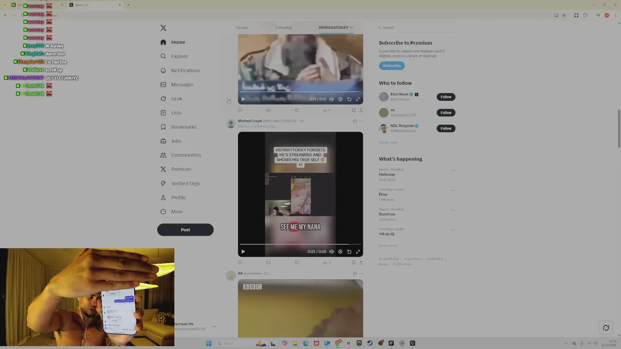The height and width of the screenshot is (349, 621).
Task: Click the Subscribe to Premium button
Action: pos(392,65)
